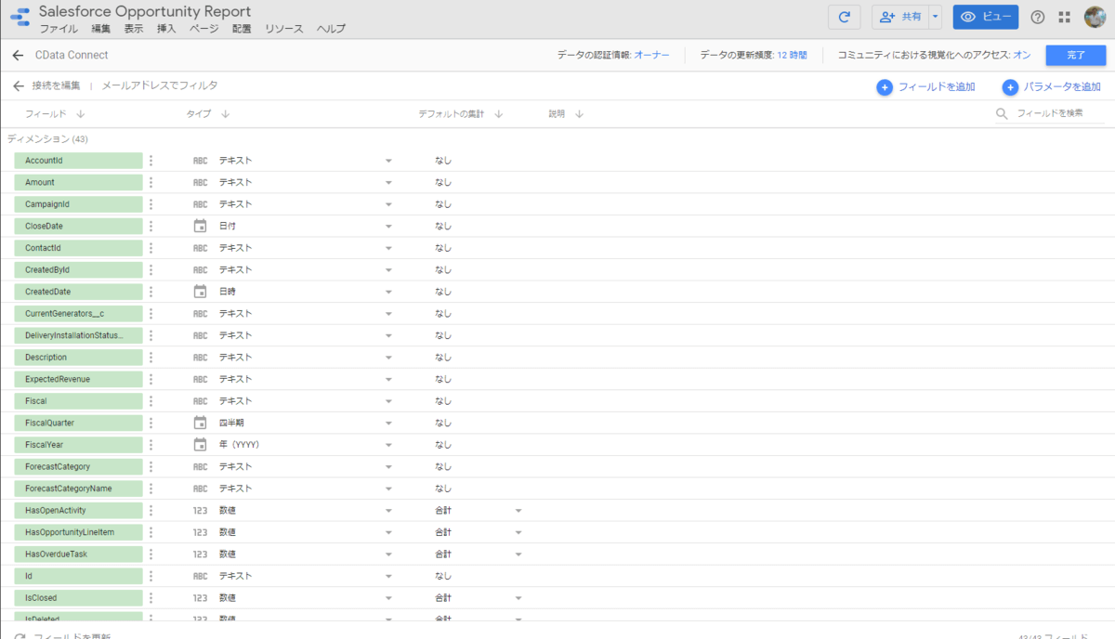1115x639 pixels.
Task: Open type dropdown for CloseDate row
Action: 388,227
